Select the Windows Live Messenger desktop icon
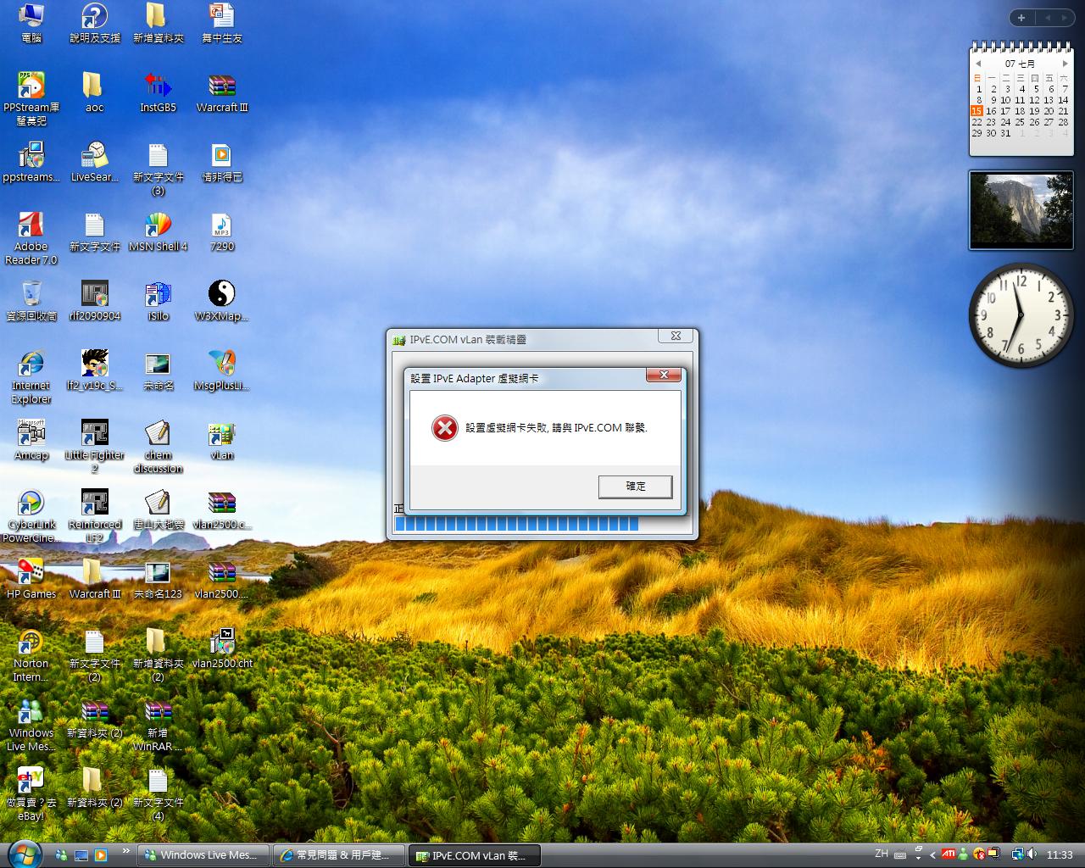Viewport: 1085px width, 868px height. [x=31, y=725]
